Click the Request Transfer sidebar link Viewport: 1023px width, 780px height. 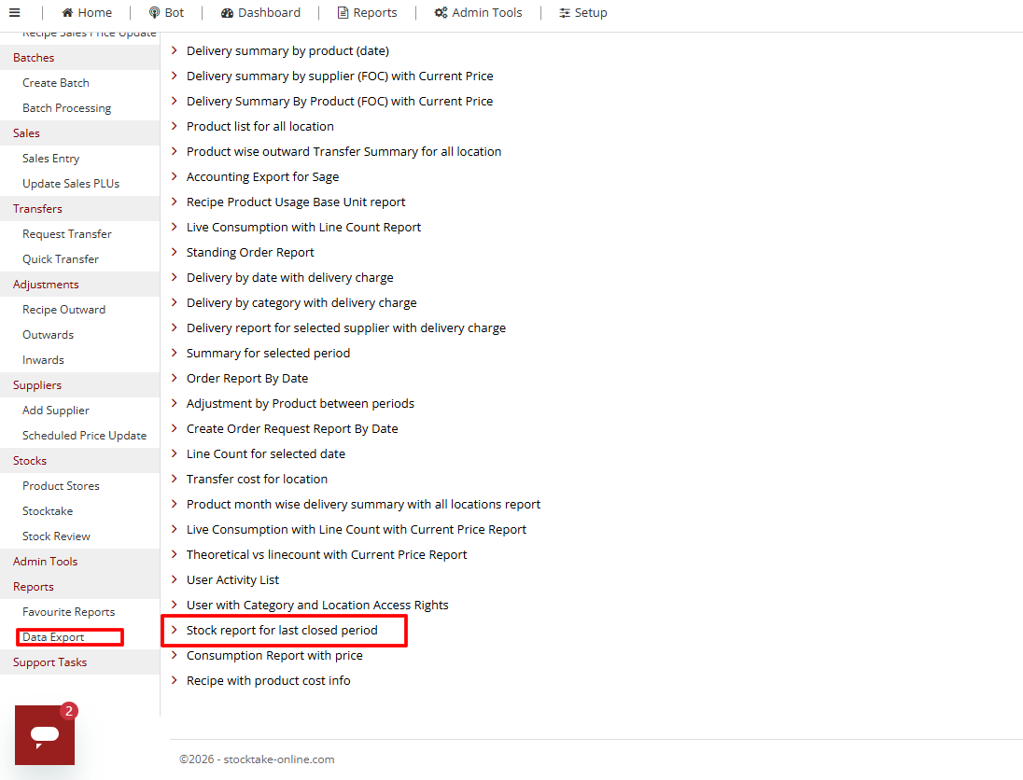66,234
